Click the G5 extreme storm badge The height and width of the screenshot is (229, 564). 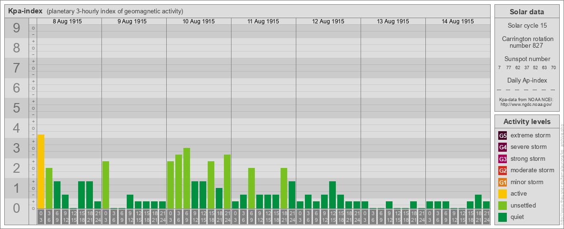(503, 135)
